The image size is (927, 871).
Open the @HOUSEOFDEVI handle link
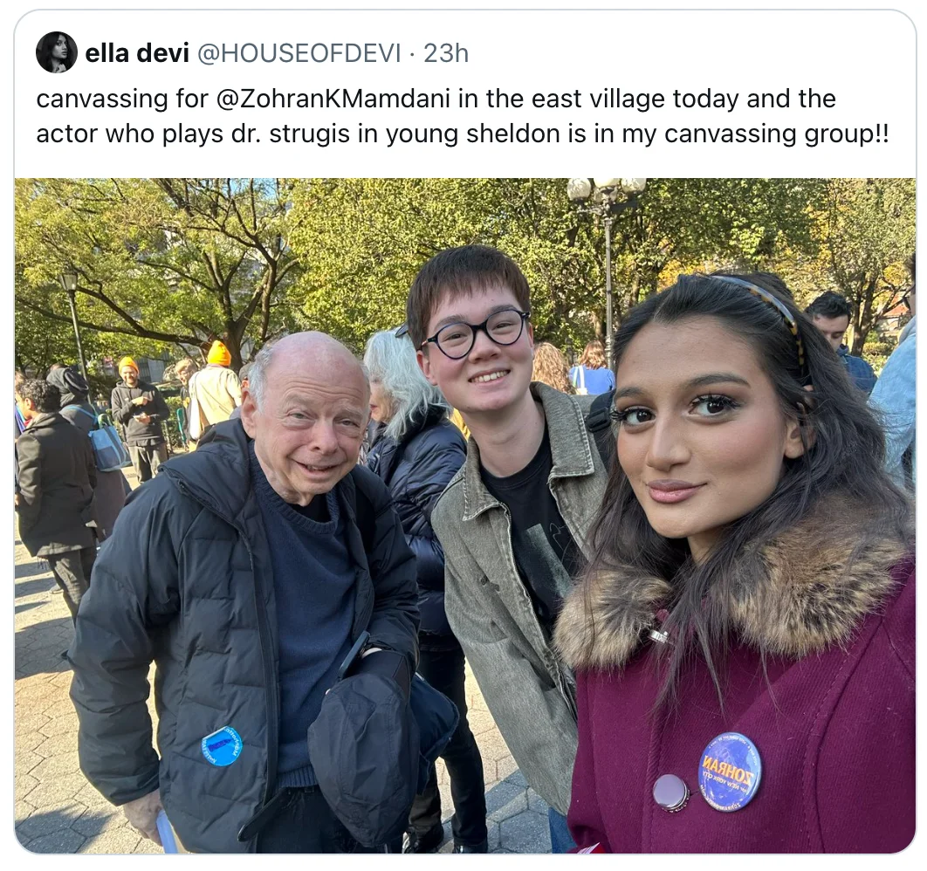coord(299,53)
